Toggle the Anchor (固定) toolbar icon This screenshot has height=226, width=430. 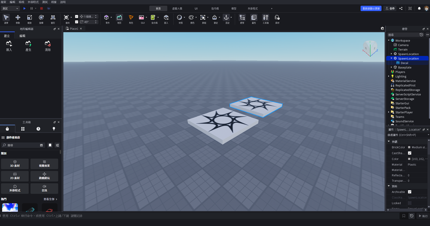[226, 18]
